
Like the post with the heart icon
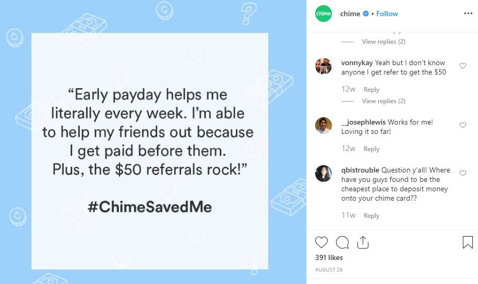point(321,242)
